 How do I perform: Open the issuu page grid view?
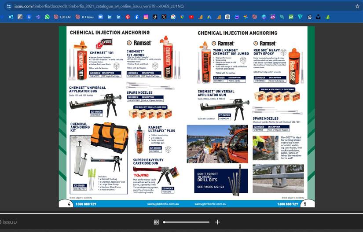(x=156, y=222)
